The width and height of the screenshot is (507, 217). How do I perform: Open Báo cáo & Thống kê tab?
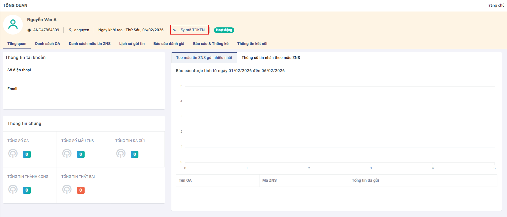(211, 44)
